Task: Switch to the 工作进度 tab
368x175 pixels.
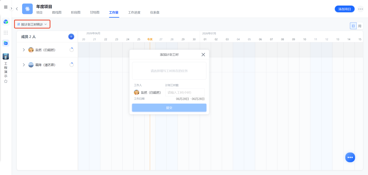Action: coord(134,13)
